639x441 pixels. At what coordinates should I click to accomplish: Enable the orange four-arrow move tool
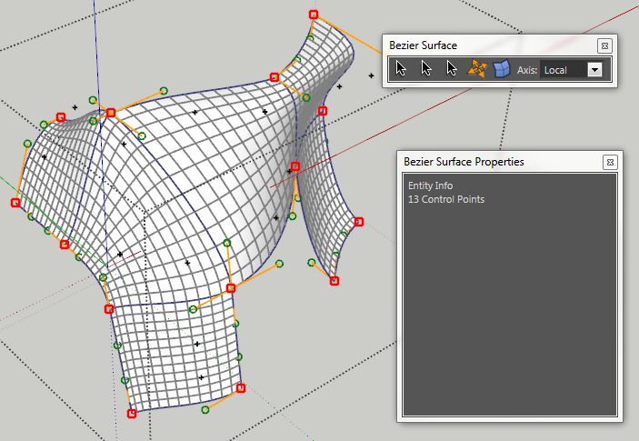[x=477, y=69]
